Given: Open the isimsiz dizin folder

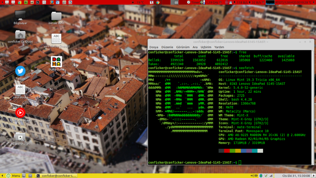Looking at the screenshot, I should point(56,18).
